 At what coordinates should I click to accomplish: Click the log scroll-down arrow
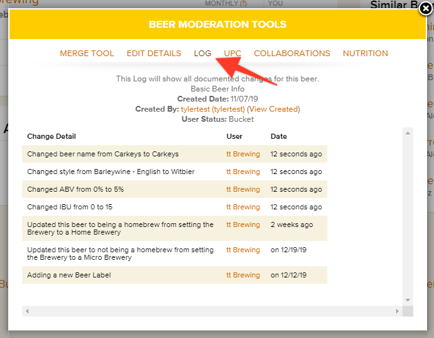[x=408, y=300]
